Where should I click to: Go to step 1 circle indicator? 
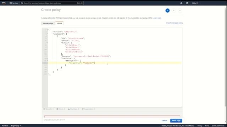167,11
